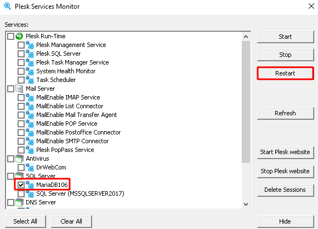Click the Plesk Run-Time green arrow icon
This screenshot has width=318, height=229.
point(19,36)
